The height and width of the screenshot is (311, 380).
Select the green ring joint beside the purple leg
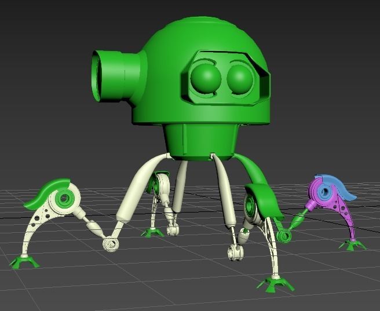pos(284,236)
